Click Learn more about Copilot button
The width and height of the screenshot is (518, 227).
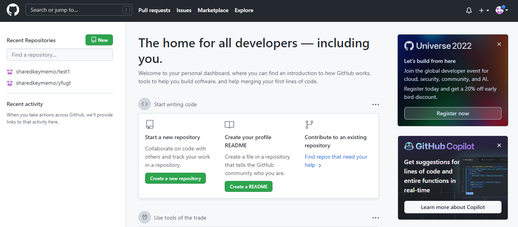pos(453,207)
